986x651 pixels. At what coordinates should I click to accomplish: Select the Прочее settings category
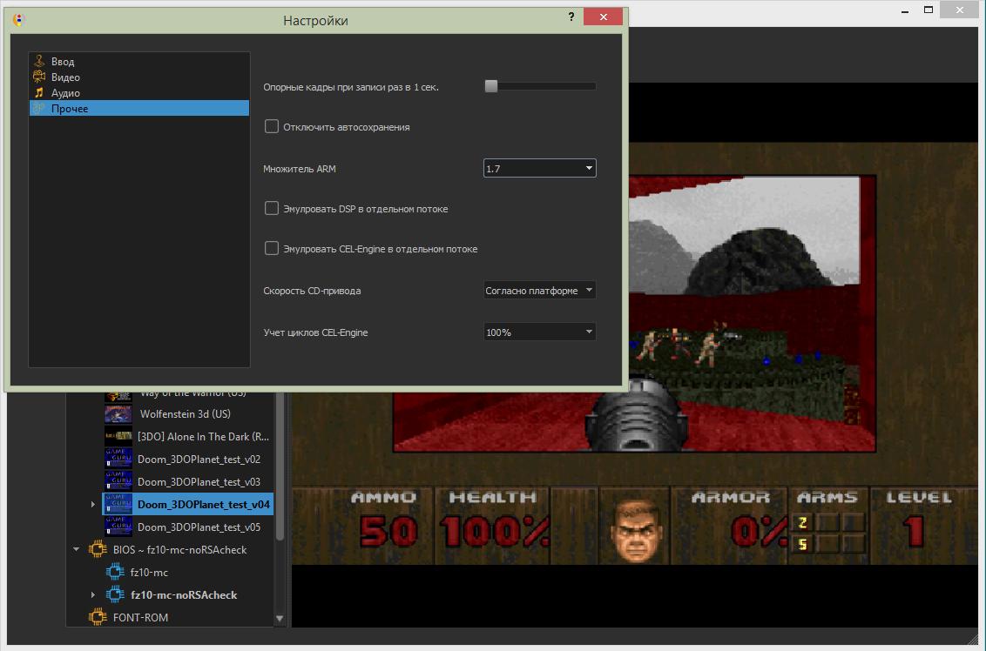[139, 108]
